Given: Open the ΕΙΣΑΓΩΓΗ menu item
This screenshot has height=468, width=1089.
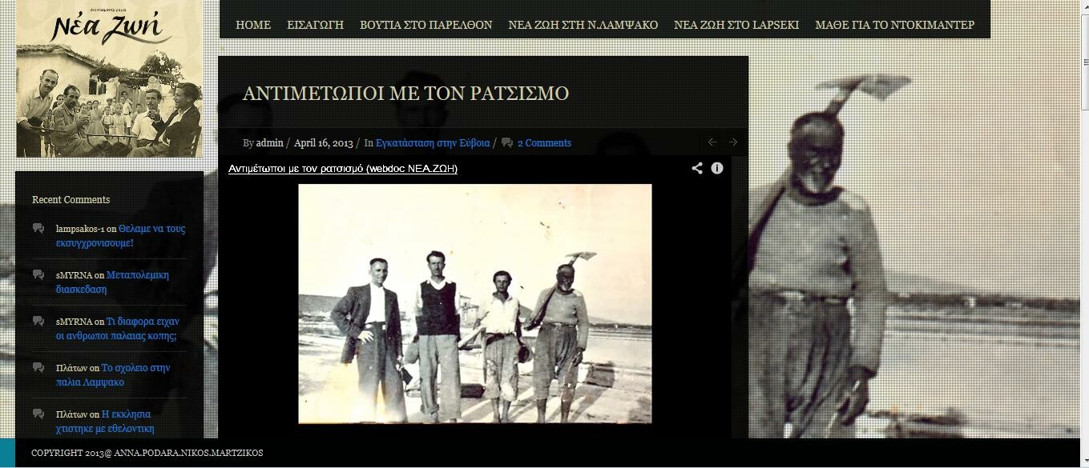Looking at the screenshot, I should pyautogui.click(x=315, y=25).
